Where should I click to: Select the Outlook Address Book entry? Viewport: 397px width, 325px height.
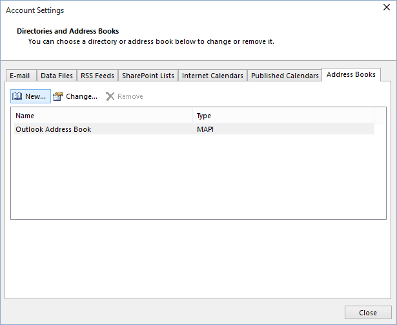coord(54,129)
